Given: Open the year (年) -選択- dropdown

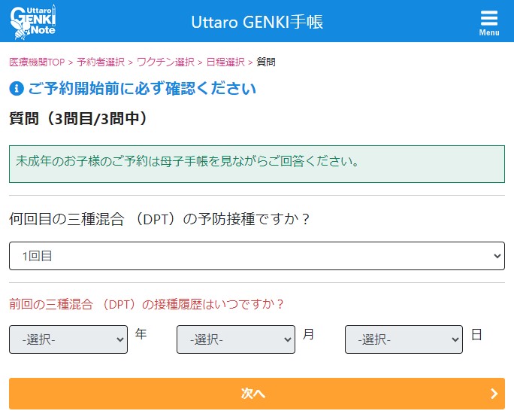Looking at the screenshot, I should [x=68, y=339].
